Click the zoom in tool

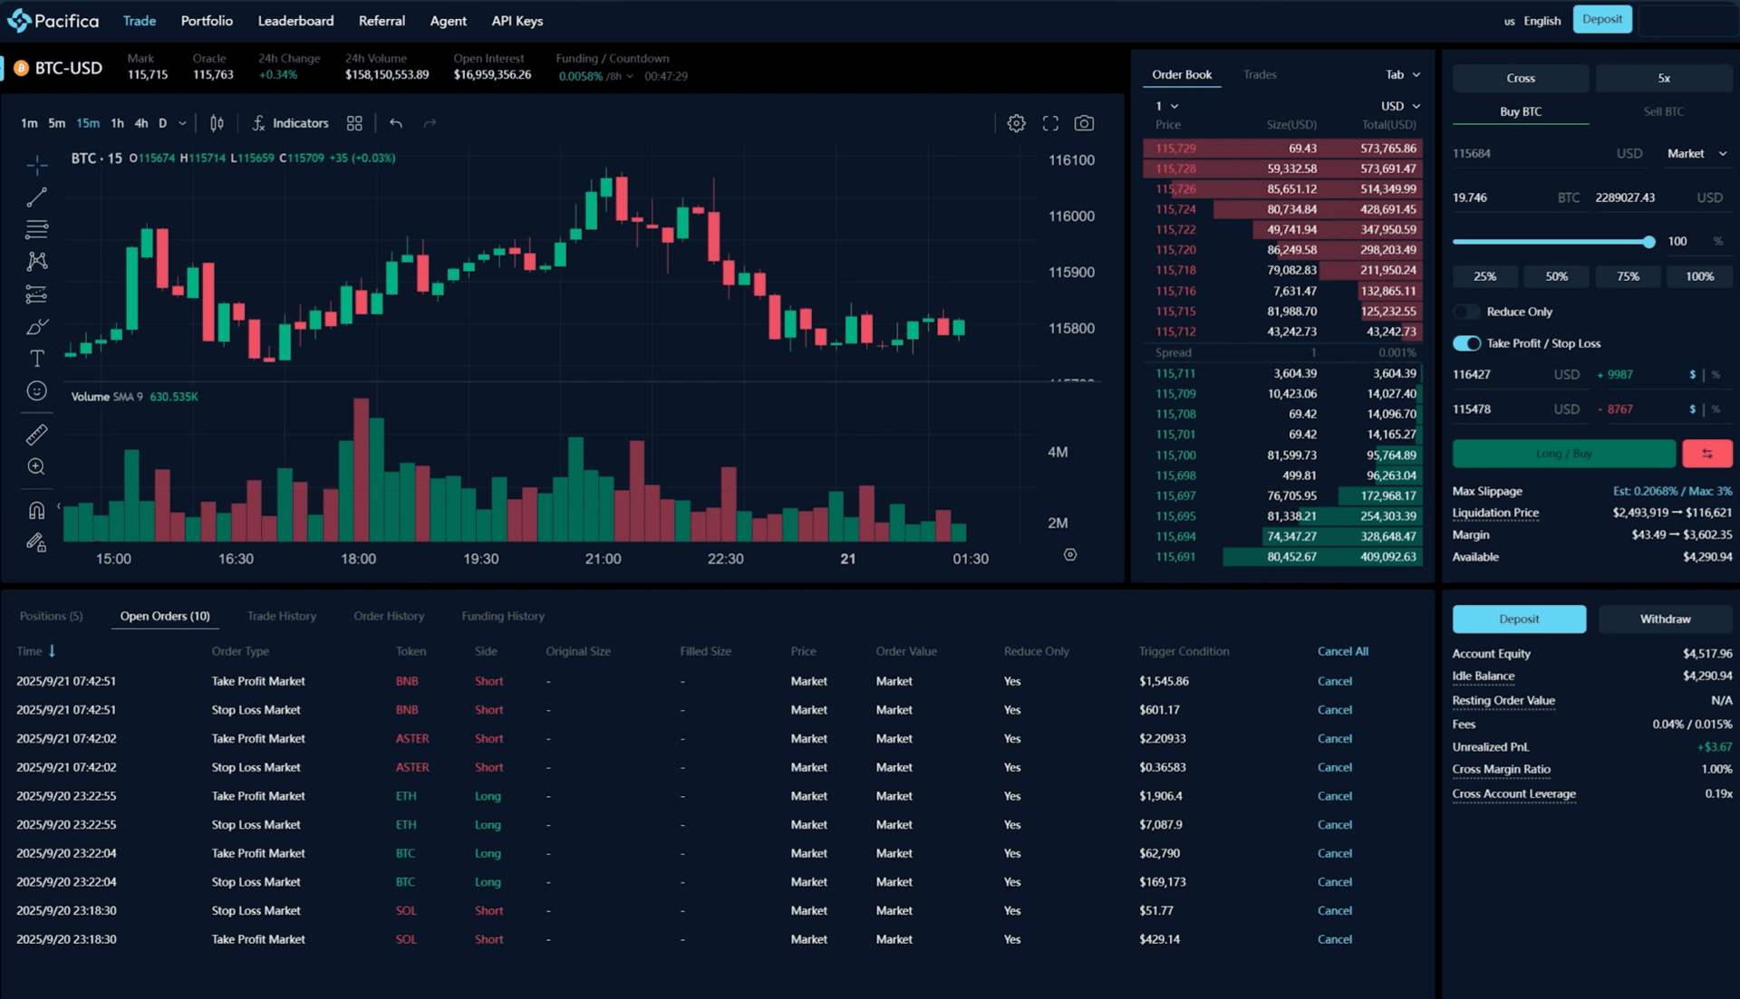point(36,466)
